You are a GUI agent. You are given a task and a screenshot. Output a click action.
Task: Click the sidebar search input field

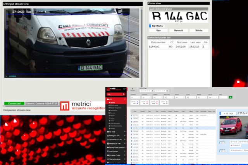click(x=115, y=94)
